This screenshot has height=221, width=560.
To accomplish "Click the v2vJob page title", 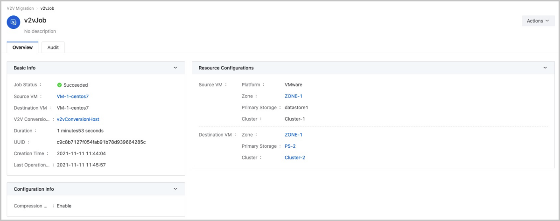I will (x=35, y=21).
